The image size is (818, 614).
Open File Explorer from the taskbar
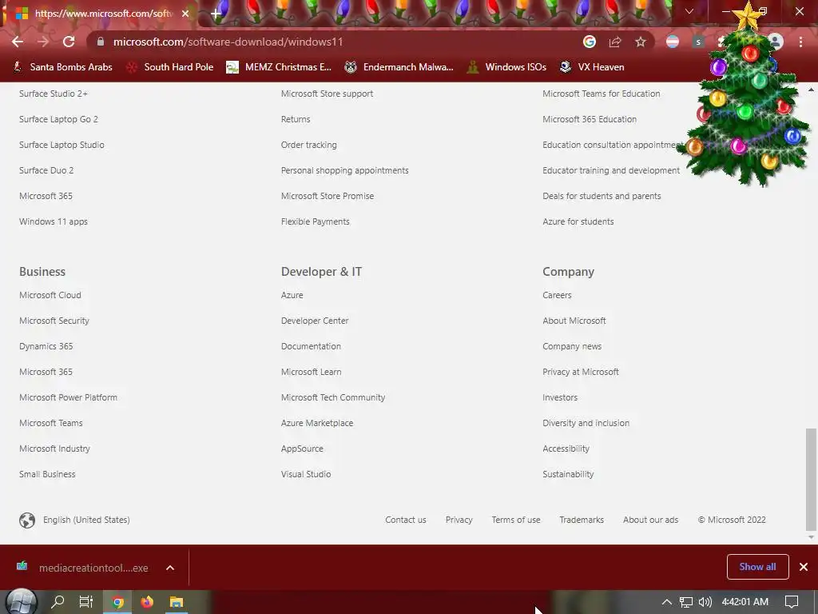tap(177, 602)
